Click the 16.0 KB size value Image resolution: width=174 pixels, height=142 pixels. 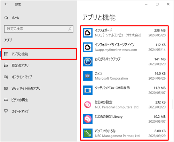click(160, 73)
